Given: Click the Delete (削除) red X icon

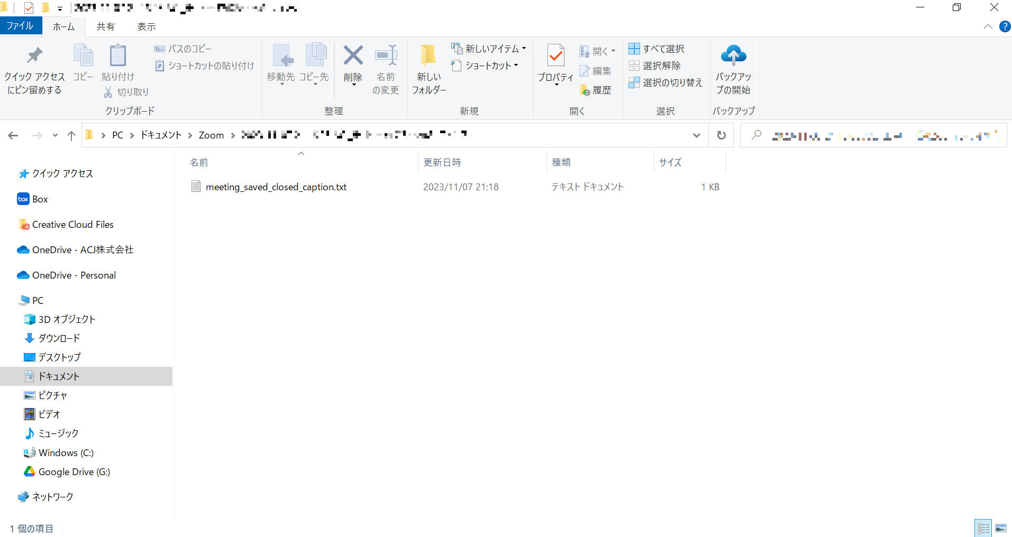Looking at the screenshot, I should tap(353, 56).
